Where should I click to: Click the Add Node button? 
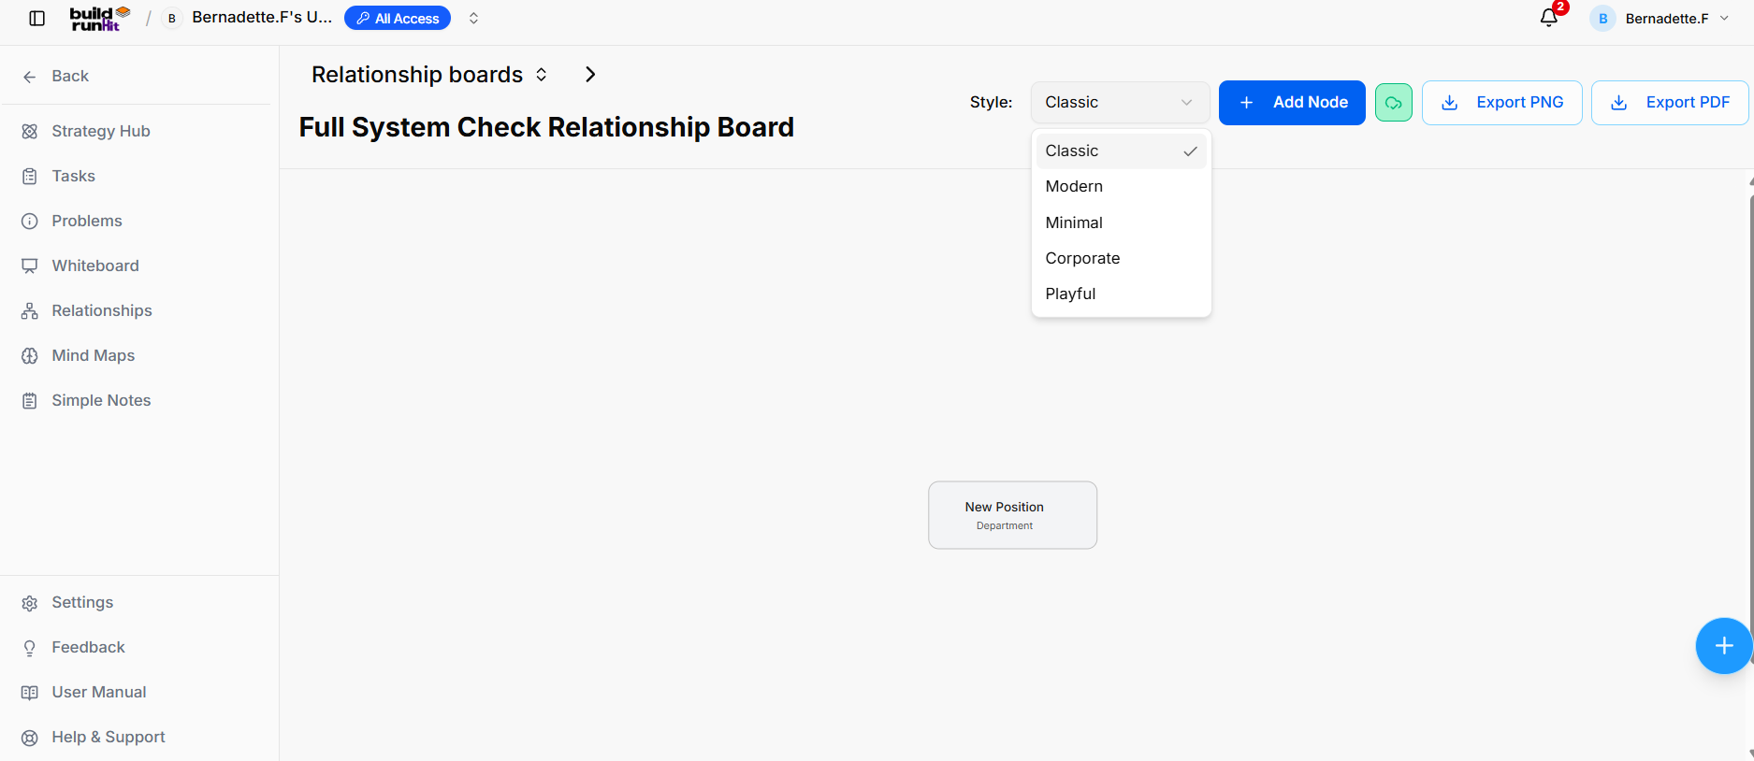(1292, 103)
